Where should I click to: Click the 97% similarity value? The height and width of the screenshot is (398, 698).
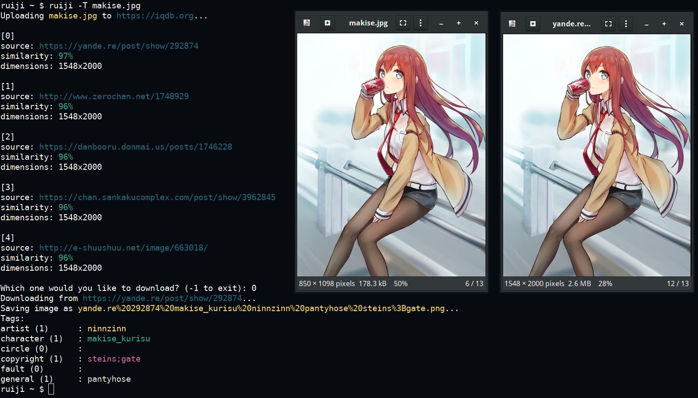pyautogui.click(x=66, y=56)
